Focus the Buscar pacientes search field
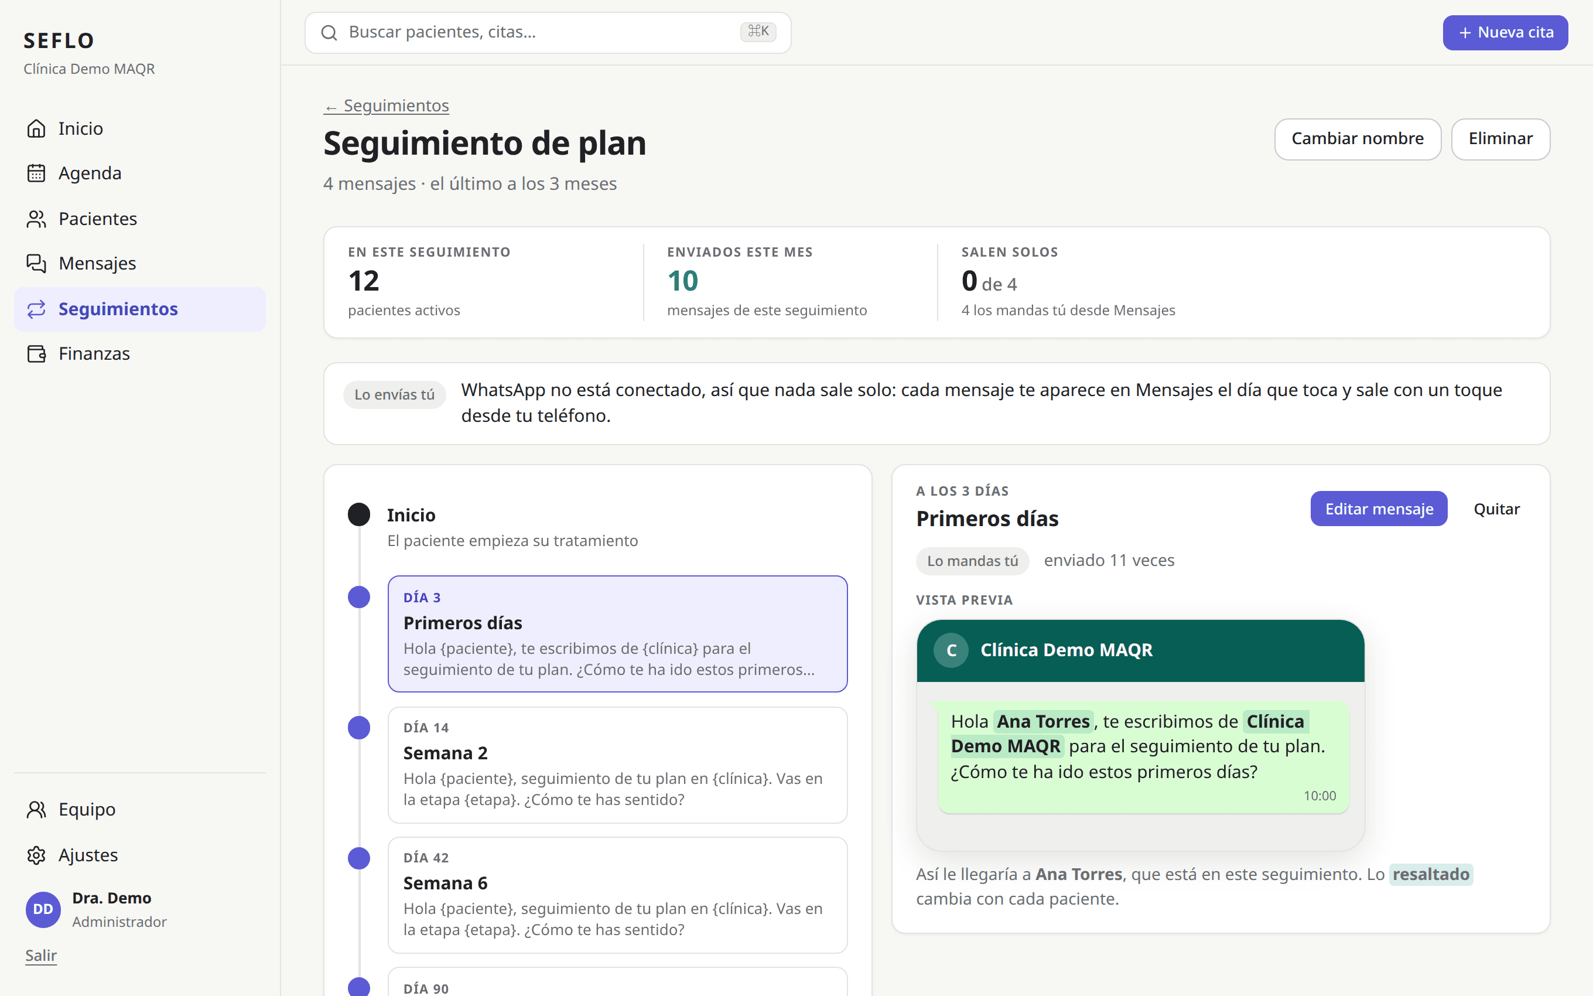This screenshot has width=1593, height=996. click(548, 32)
